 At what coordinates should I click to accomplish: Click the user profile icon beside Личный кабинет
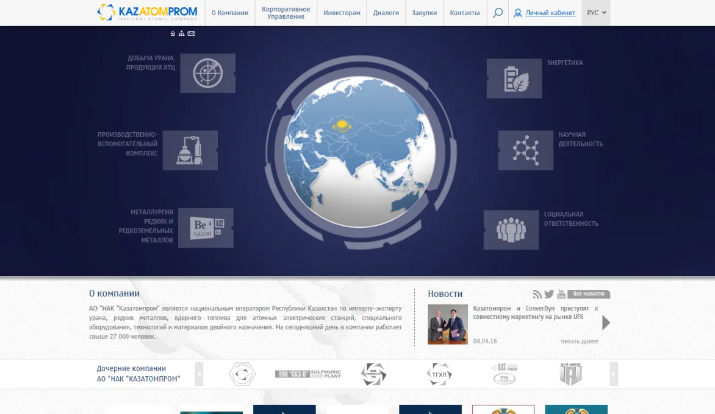[x=517, y=13]
